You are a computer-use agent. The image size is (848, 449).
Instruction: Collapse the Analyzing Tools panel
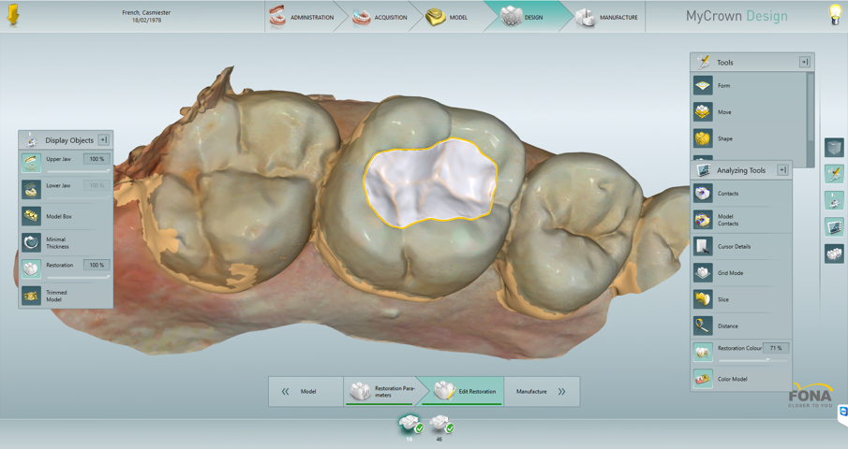pos(782,170)
